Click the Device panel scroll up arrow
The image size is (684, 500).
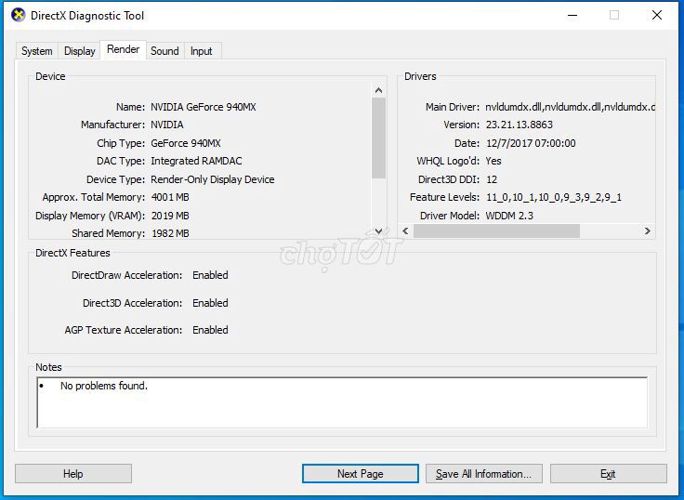point(378,90)
